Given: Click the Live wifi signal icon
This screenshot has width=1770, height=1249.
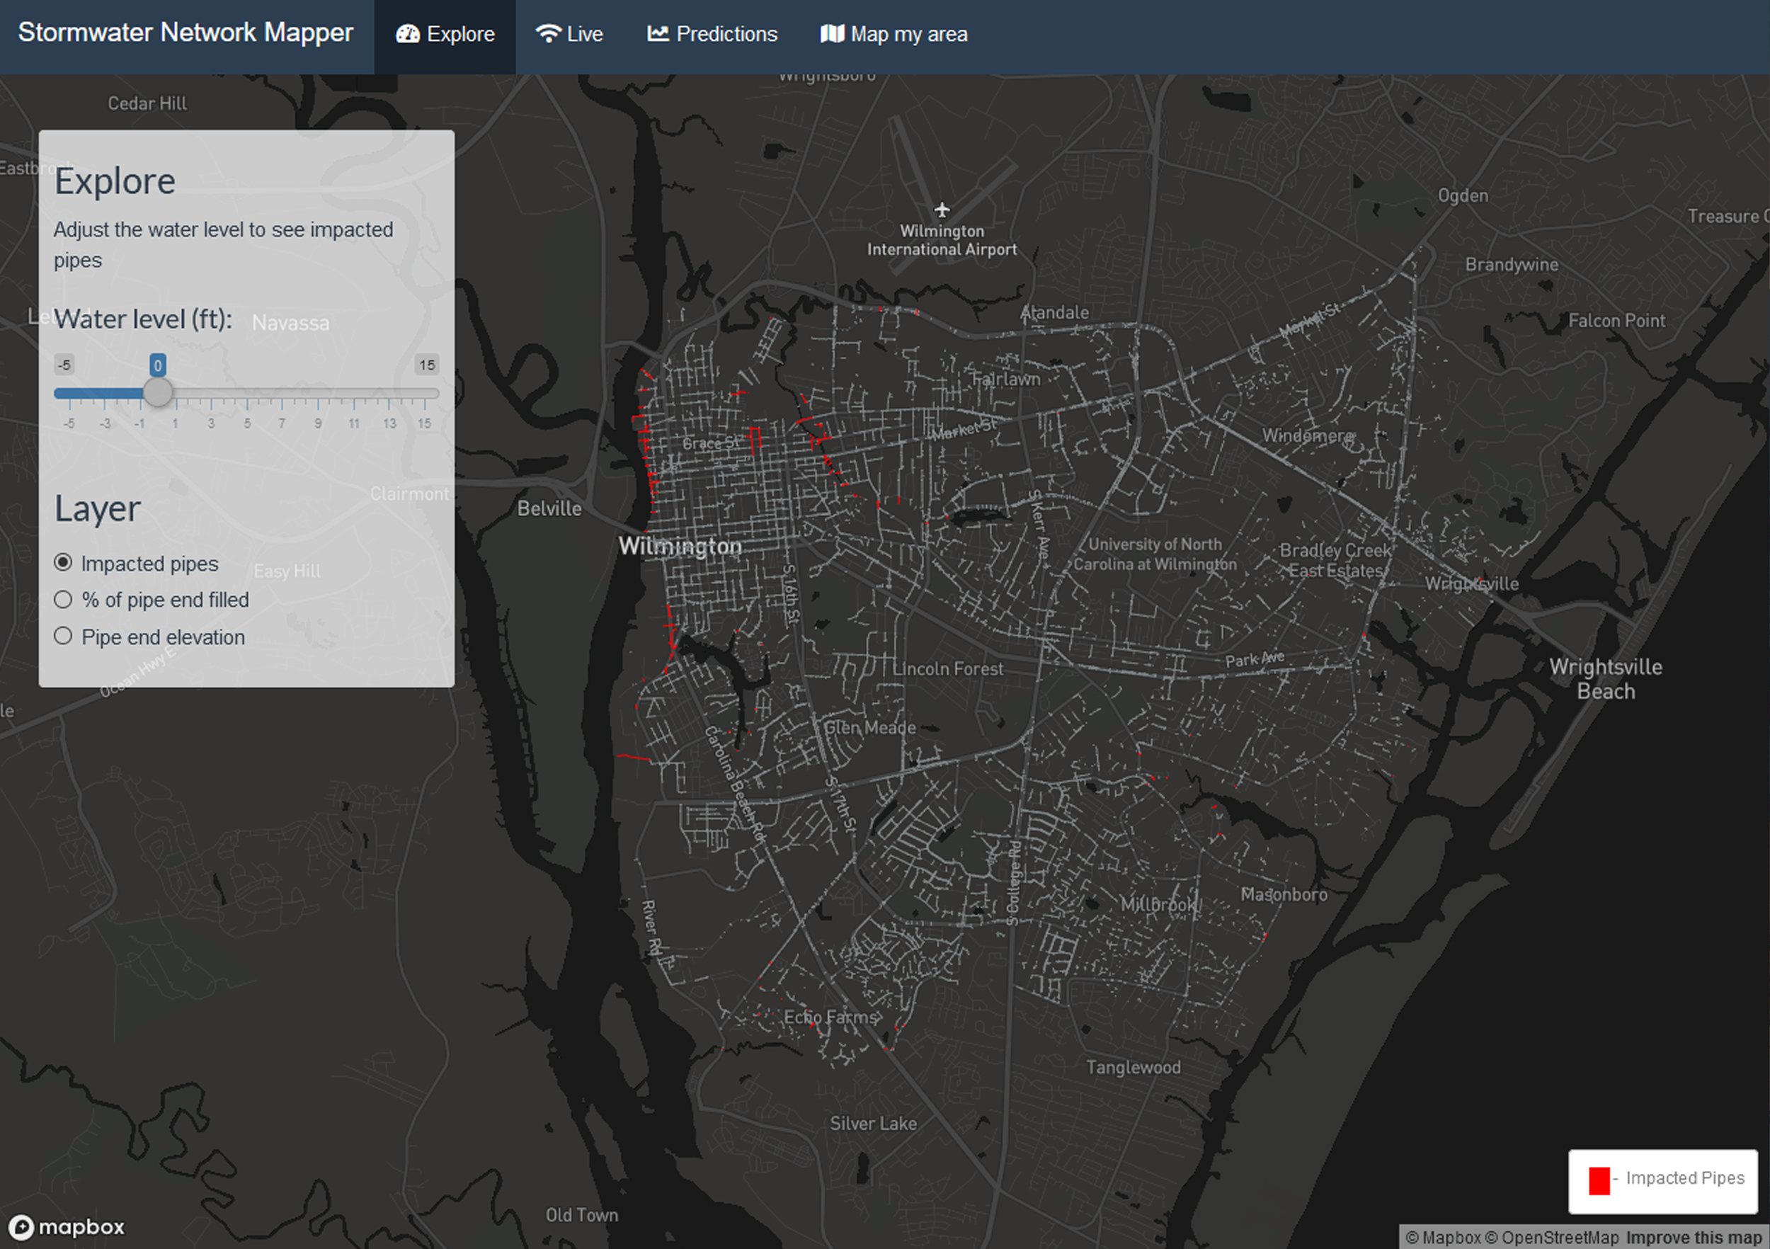Looking at the screenshot, I should (x=548, y=34).
